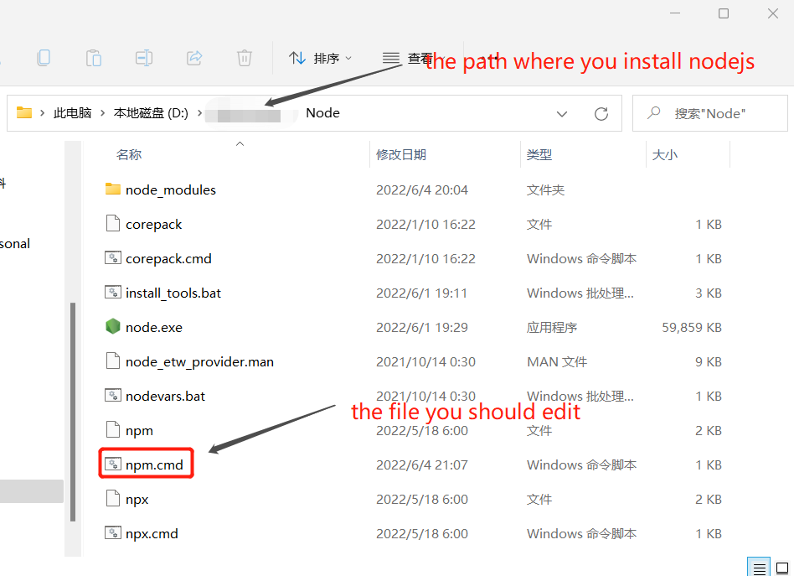This screenshot has width=794, height=576.
Task: Go to 此电脑 in the breadcrumb
Action: tap(72, 112)
